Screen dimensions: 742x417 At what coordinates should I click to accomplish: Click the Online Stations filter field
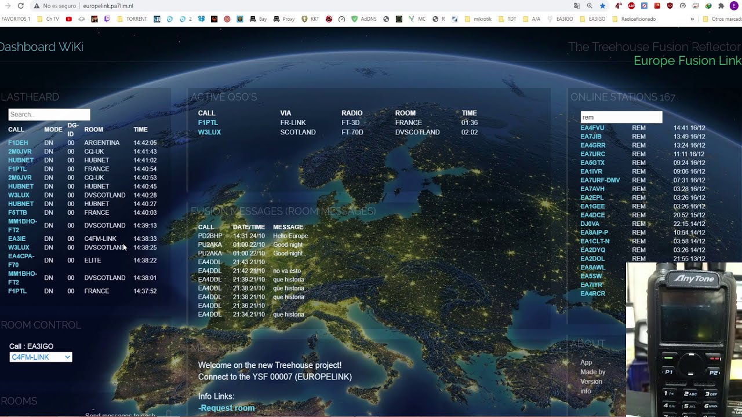pos(621,117)
